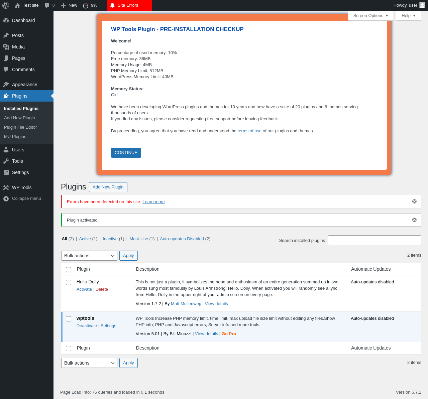Show the Must-Use plugins filter

point(139,239)
